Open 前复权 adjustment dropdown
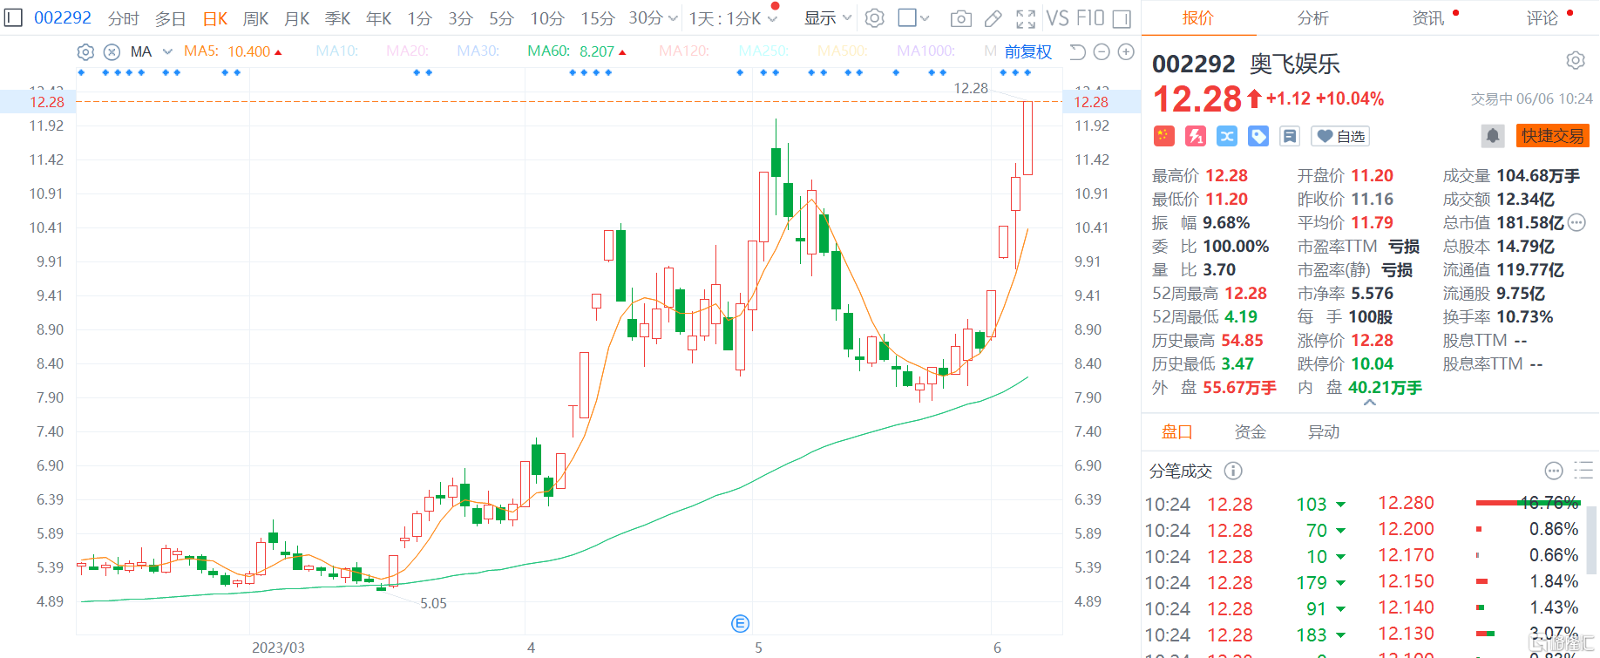 click(x=1028, y=52)
